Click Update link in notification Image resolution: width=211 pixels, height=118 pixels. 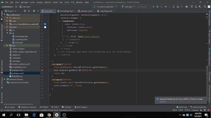point(163,102)
